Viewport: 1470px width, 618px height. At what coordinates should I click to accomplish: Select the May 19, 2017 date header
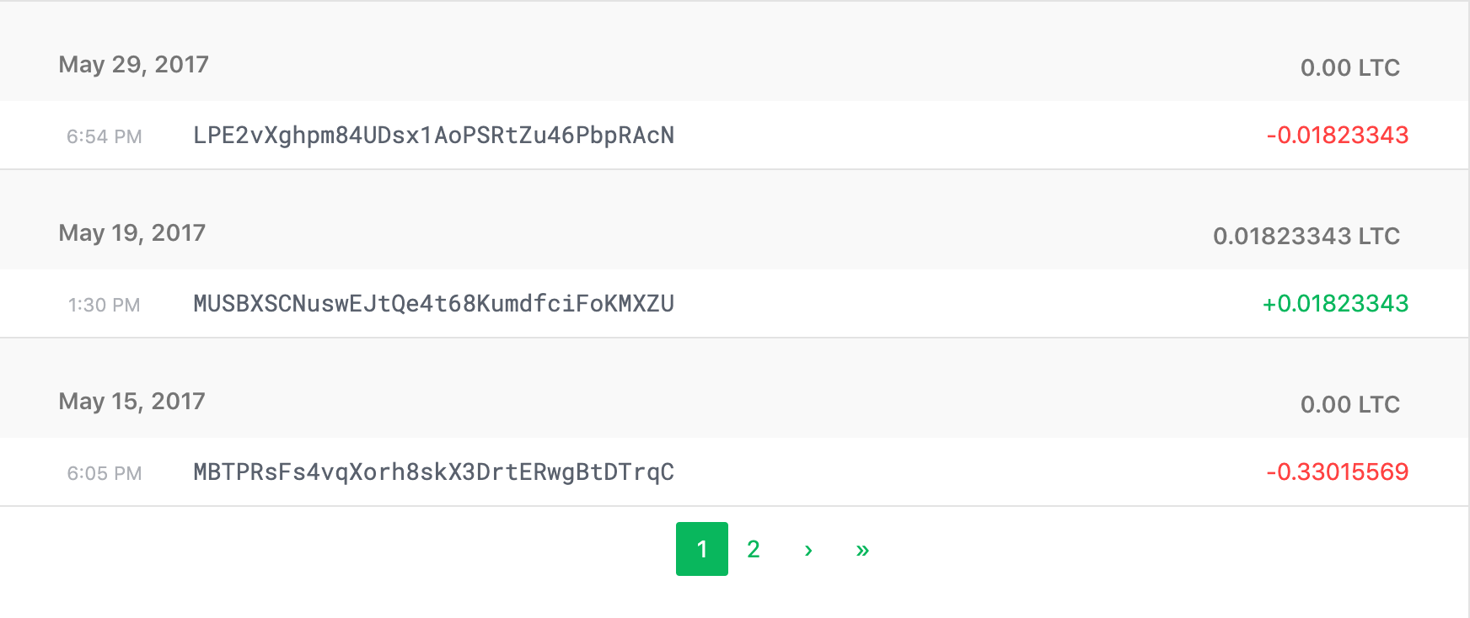pyautogui.click(x=131, y=233)
